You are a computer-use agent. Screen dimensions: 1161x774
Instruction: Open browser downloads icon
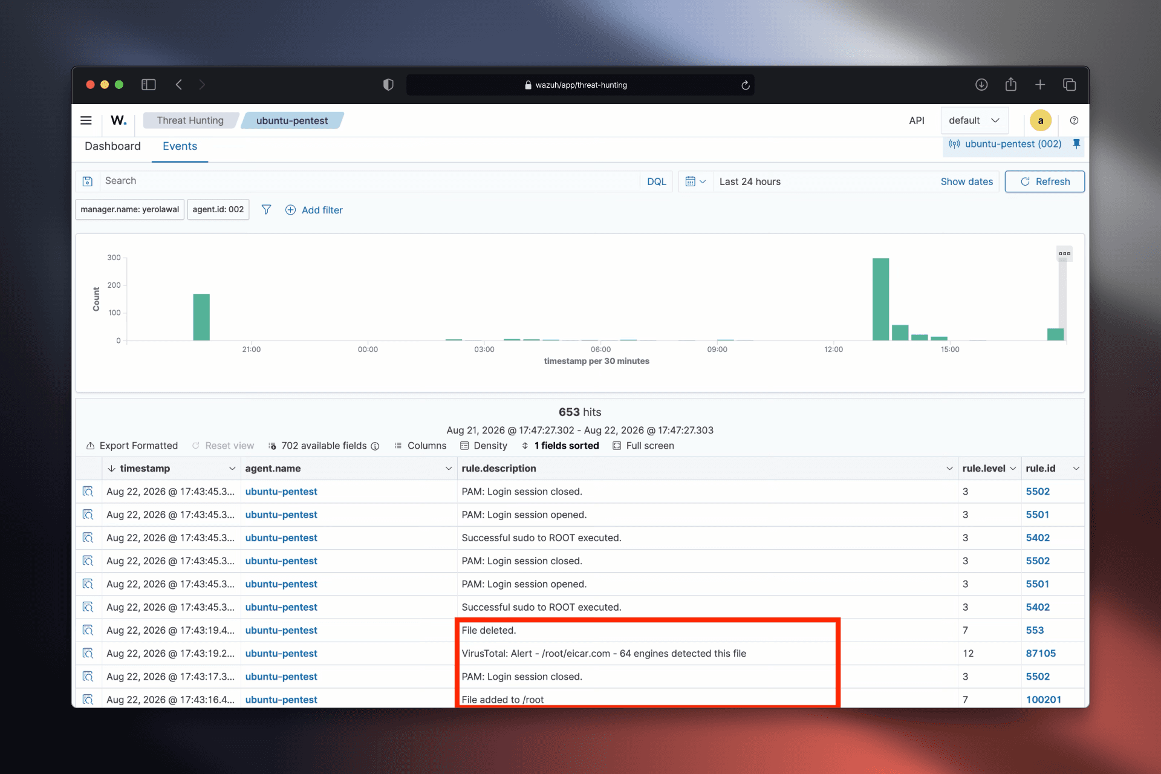981,85
